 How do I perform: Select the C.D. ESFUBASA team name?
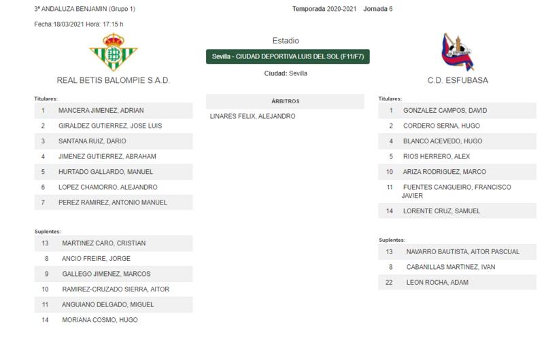pos(458,80)
